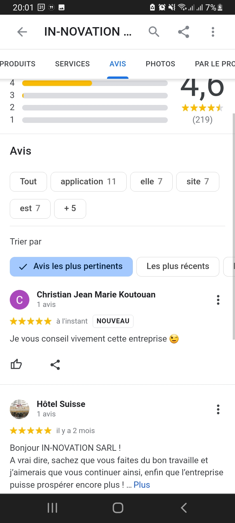Viewport: 235px width, 523px height.
Task: Open search with magnifier icon
Action: pyautogui.click(x=154, y=32)
